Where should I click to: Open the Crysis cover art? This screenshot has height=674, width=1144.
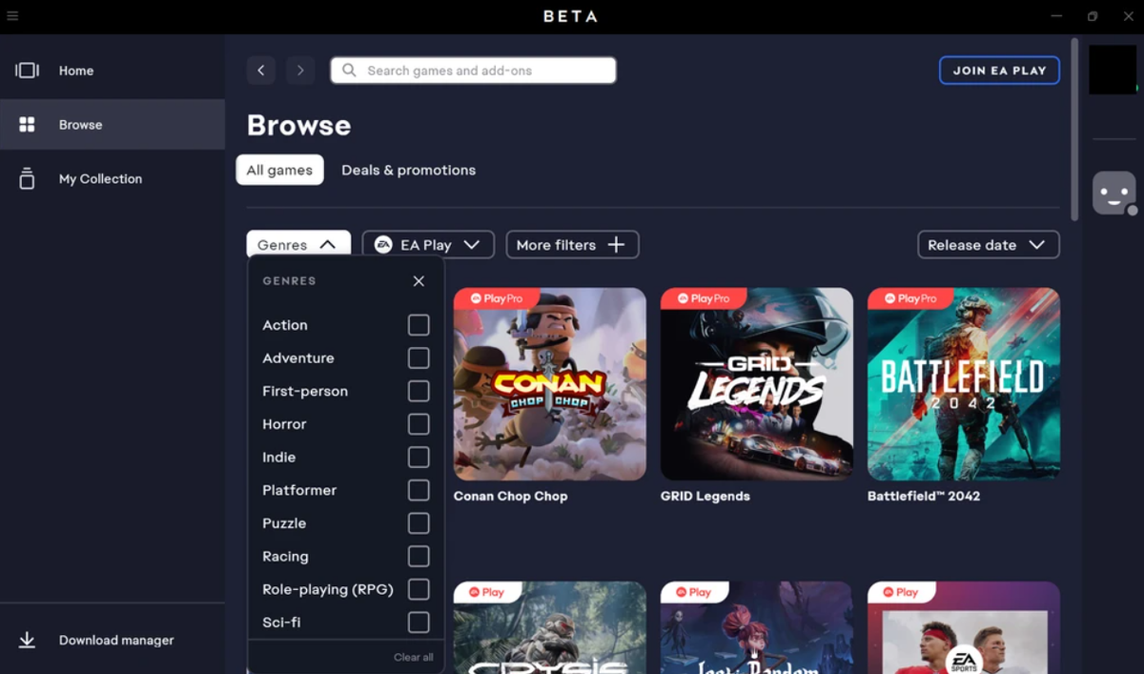pos(550,627)
